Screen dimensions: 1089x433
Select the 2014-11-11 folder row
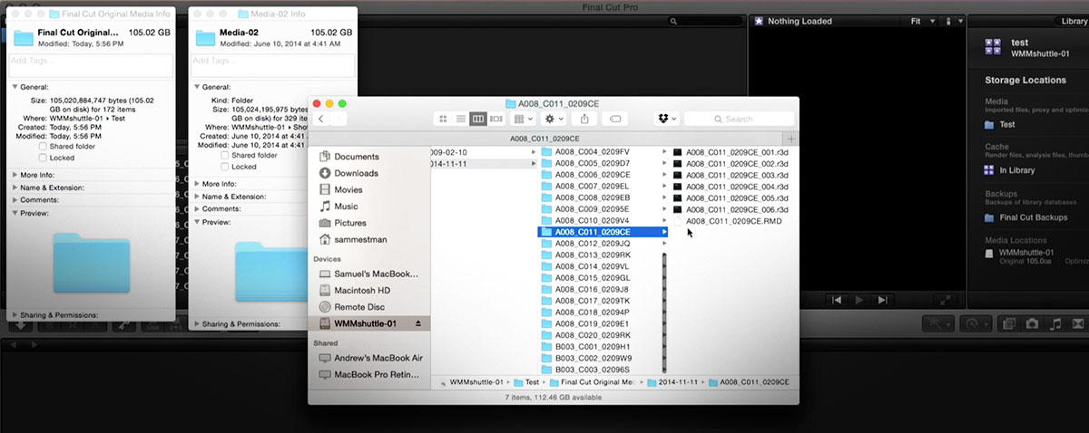tap(486, 163)
